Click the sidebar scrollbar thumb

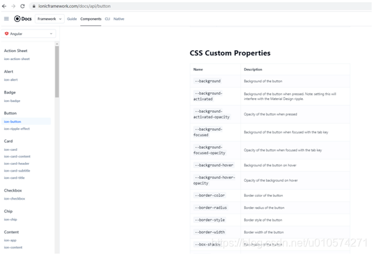tap(57, 72)
